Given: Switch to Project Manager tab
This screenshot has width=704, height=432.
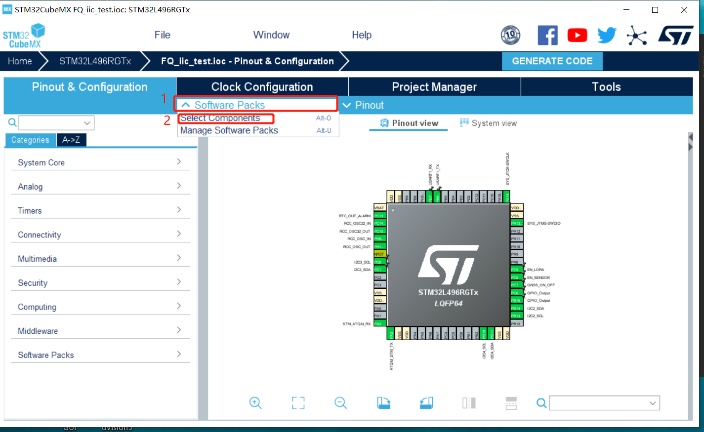Looking at the screenshot, I should (434, 86).
